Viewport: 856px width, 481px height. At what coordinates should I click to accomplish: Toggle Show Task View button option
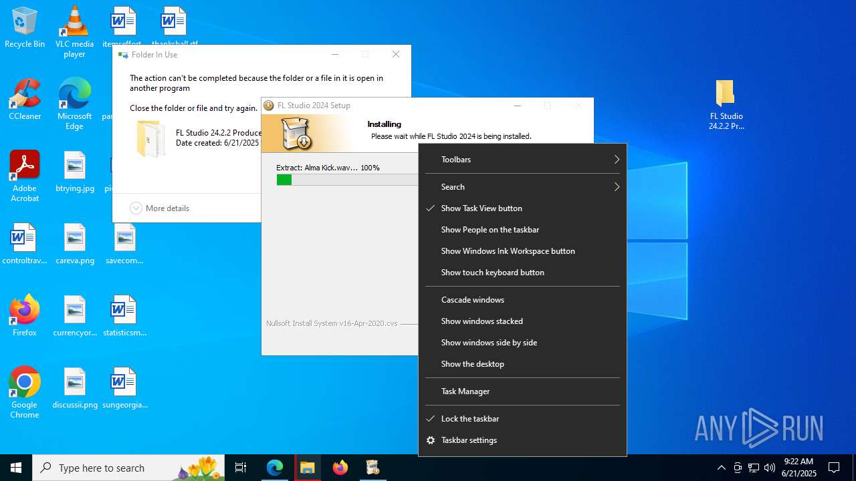tap(522, 208)
